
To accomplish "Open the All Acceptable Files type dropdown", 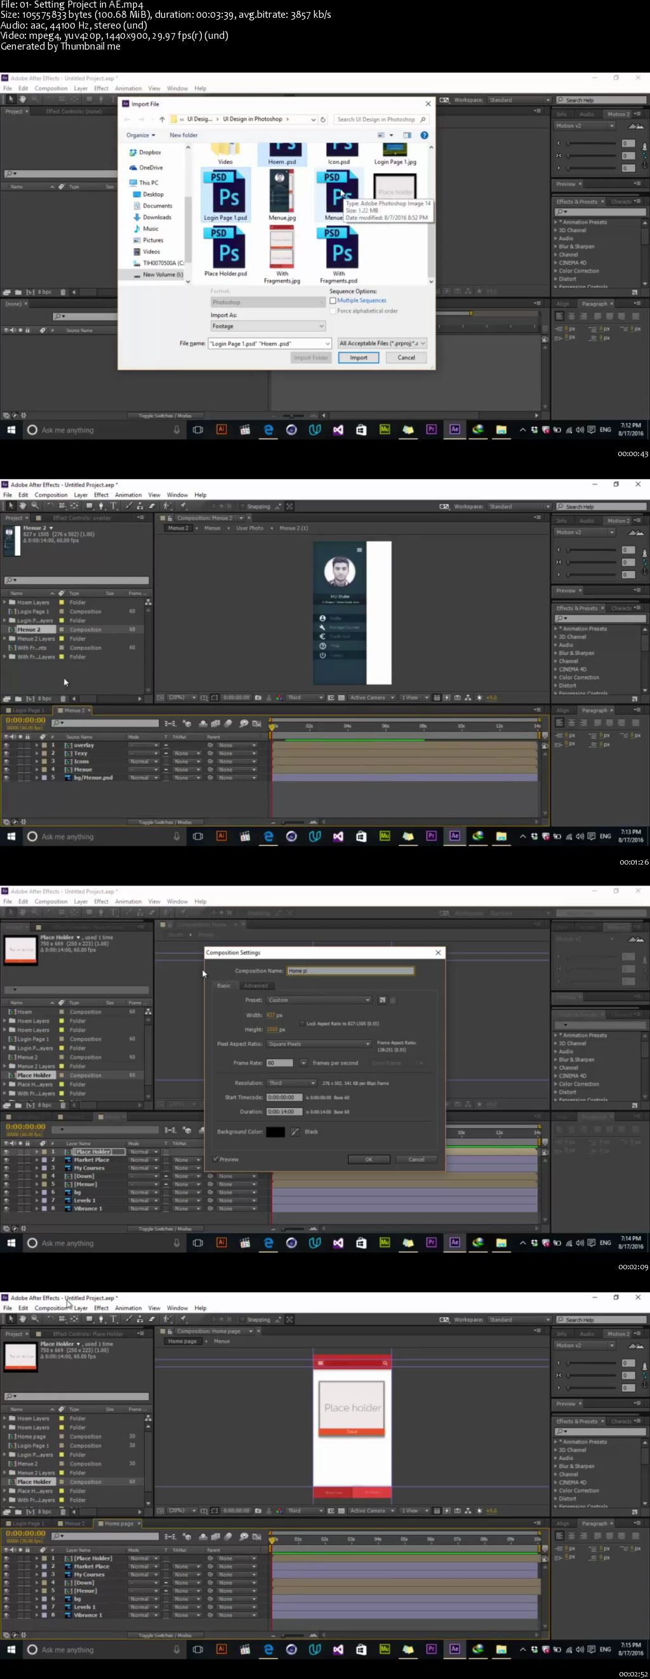I will click(382, 343).
